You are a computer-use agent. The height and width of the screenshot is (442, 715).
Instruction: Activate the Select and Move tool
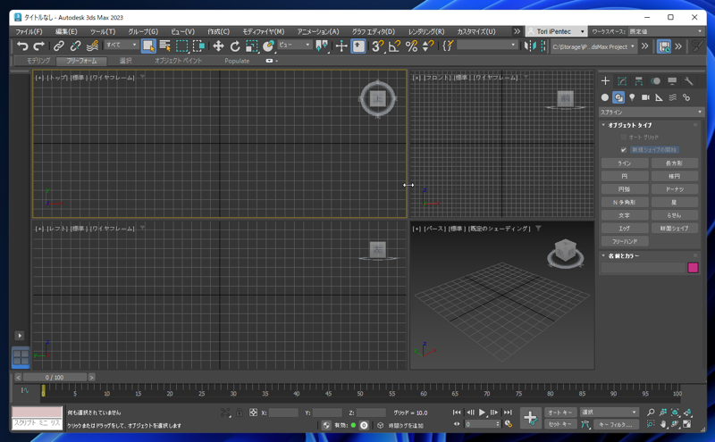pos(218,46)
